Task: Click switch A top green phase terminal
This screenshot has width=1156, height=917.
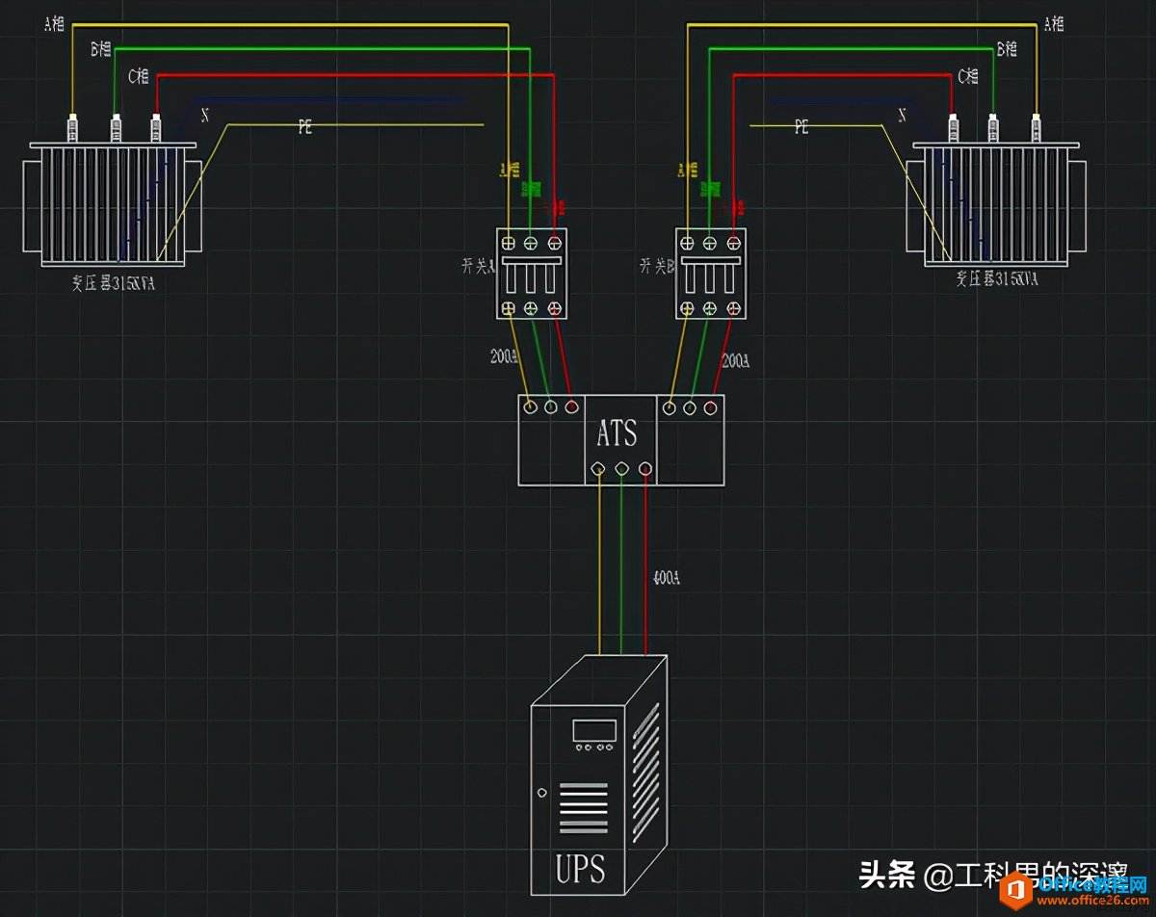Action: pyautogui.click(x=531, y=244)
